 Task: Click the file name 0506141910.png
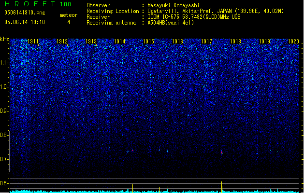coord(25,13)
